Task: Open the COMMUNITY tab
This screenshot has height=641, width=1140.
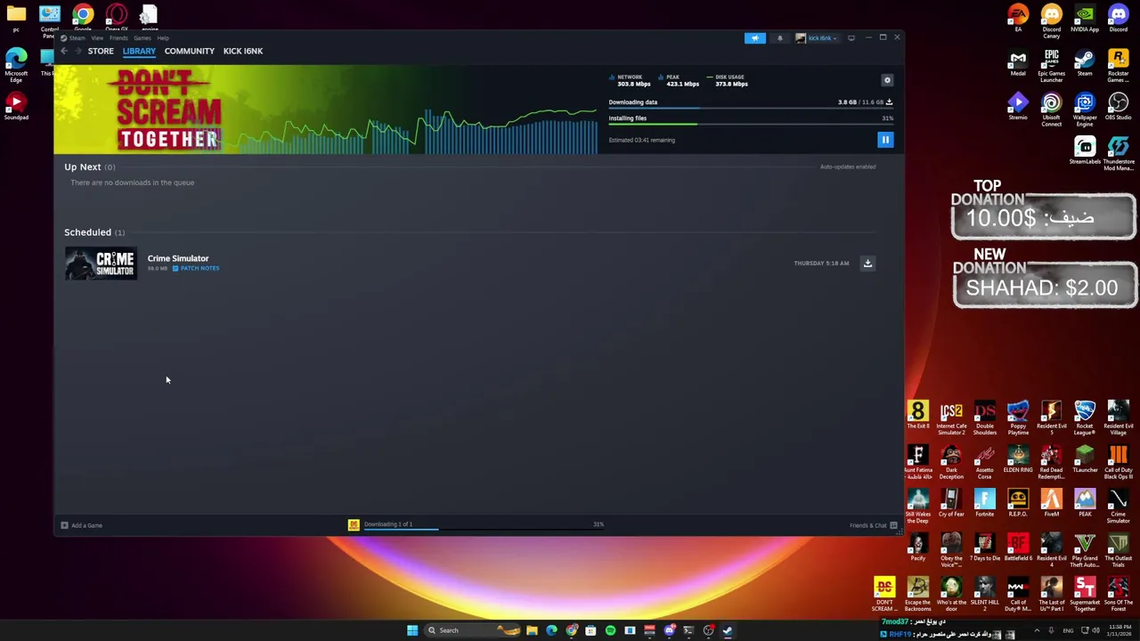Action: tap(189, 51)
